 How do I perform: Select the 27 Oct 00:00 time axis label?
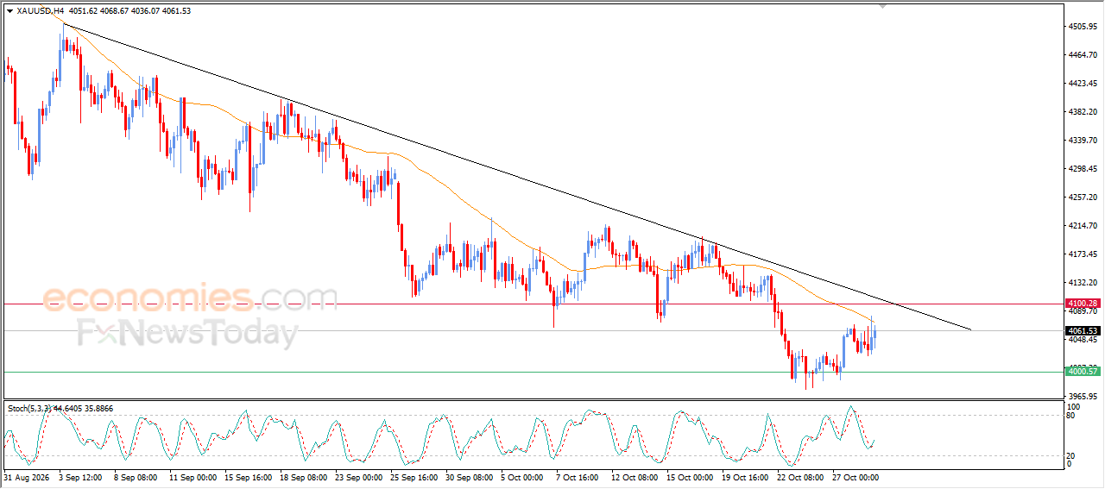click(x=855, y=476)
